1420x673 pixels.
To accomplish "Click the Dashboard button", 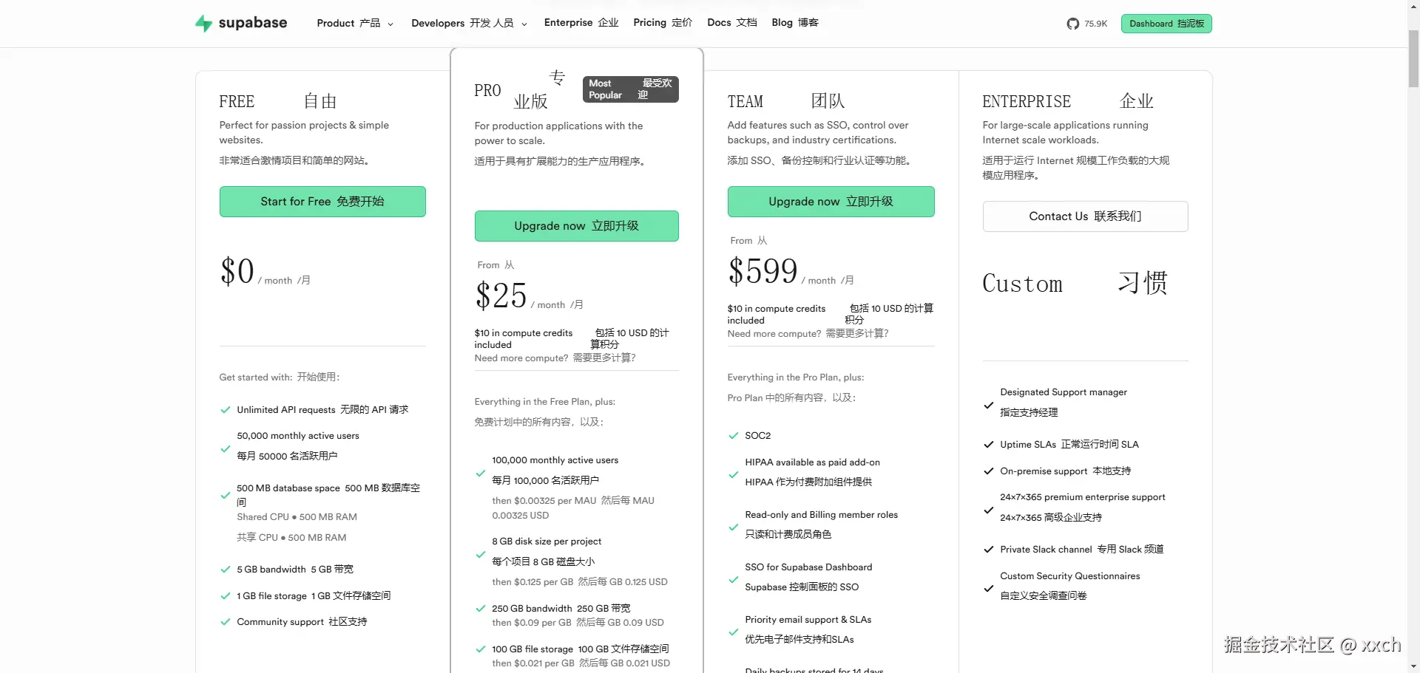I will click(x=1166, y=24).
